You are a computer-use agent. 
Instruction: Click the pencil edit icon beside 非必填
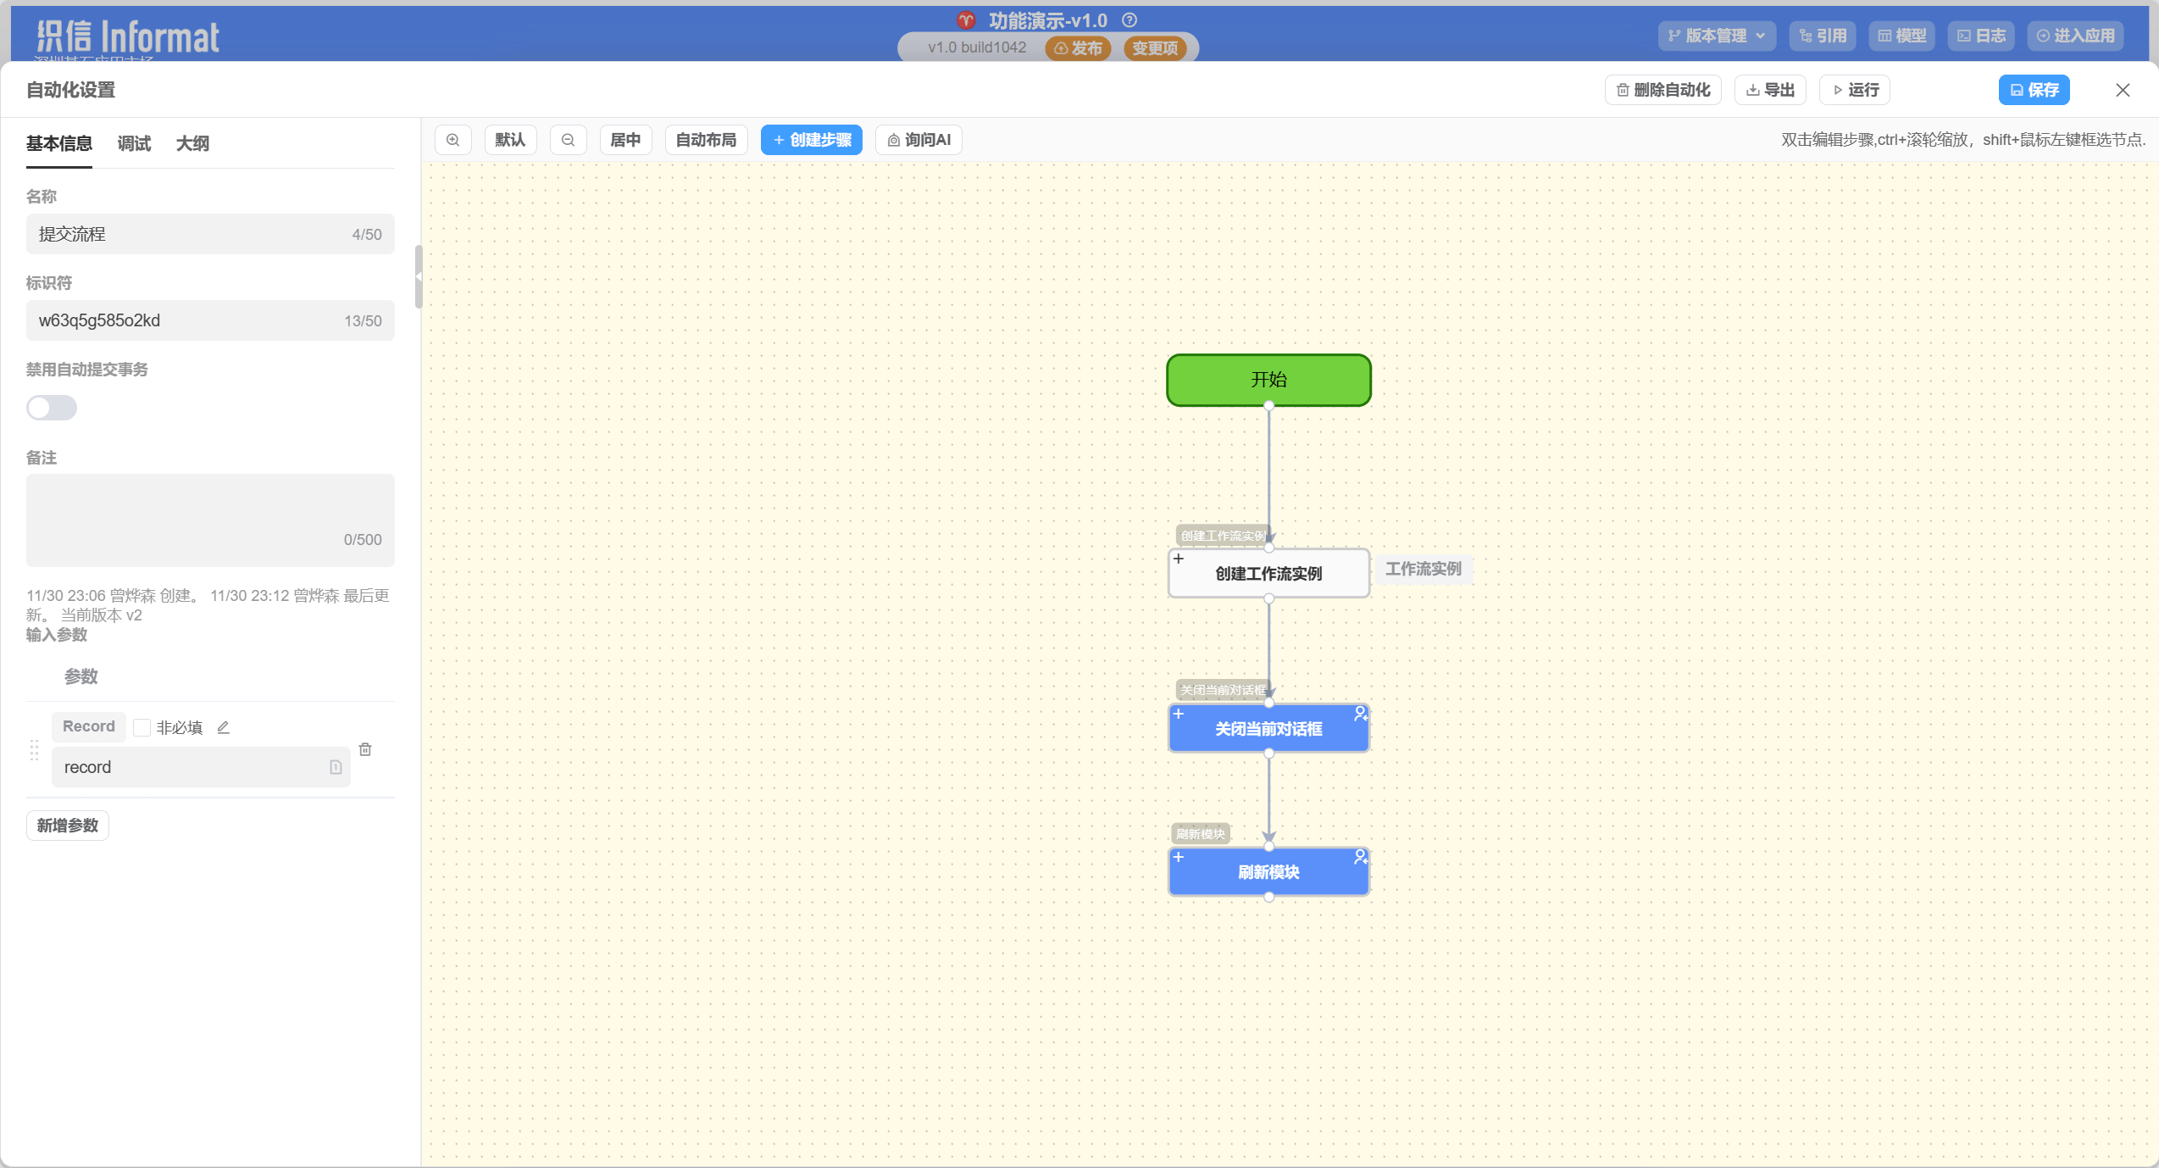click(224, 727)
